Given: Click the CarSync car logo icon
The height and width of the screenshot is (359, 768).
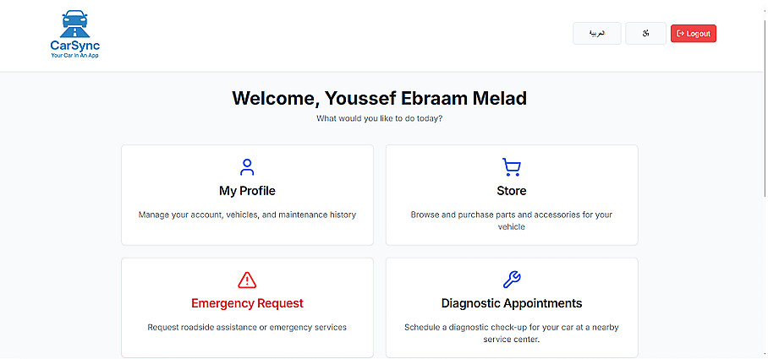Looking at the screenshot, I should click(x=75, y=24).
